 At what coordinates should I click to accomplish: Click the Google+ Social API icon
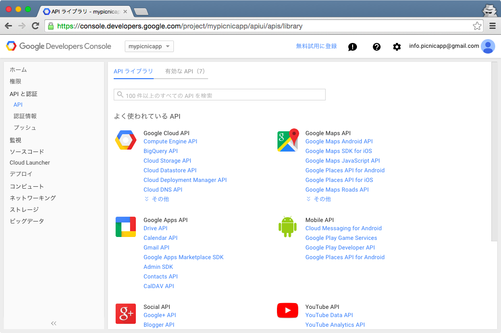[x=126, y=314]
